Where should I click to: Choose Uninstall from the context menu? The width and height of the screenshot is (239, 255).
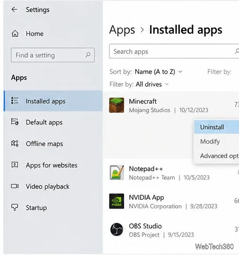pyautogui.click(x=217, y=127)
